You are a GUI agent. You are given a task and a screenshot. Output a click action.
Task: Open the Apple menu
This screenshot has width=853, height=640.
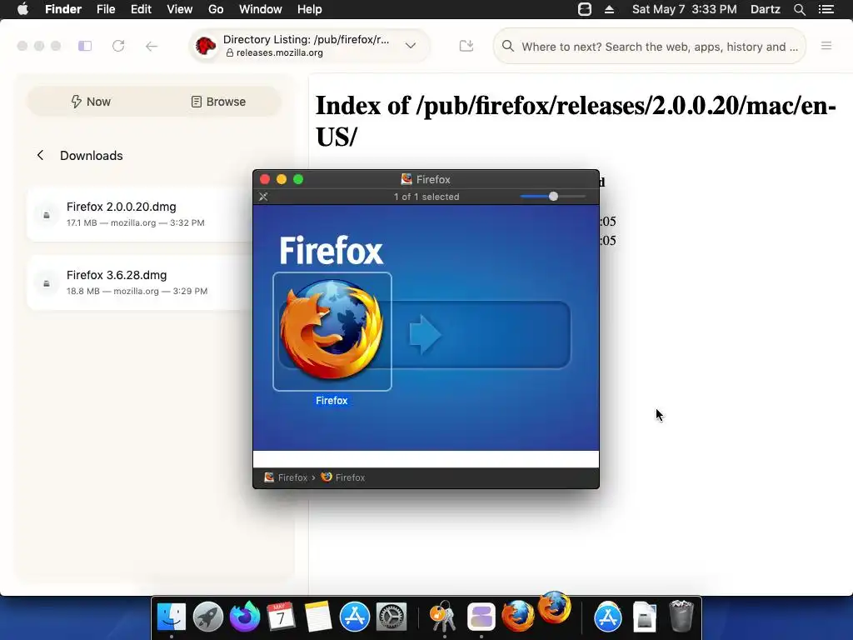22,9
